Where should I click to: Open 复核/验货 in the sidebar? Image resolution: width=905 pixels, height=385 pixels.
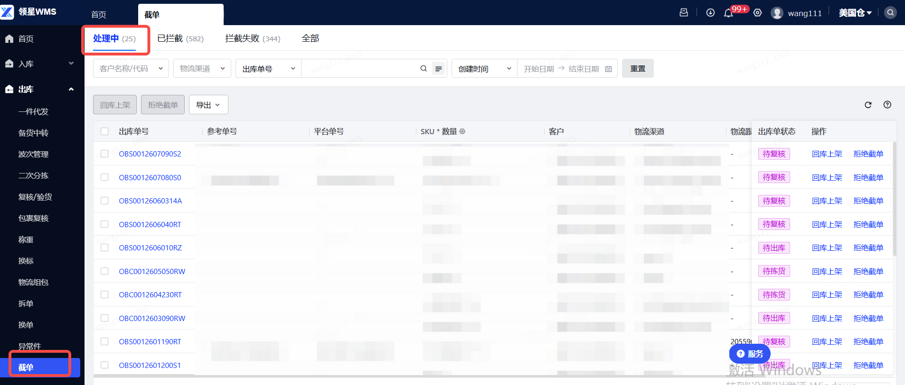(35, 197)
